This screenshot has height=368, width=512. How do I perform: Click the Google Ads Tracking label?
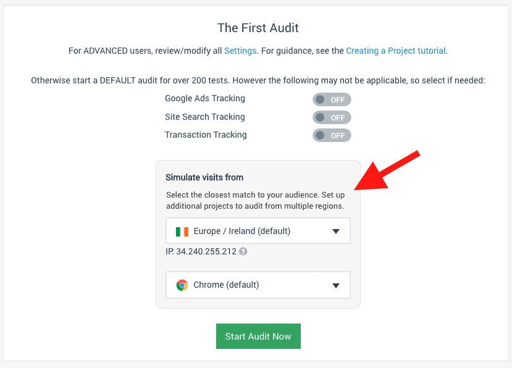click(204, 98)
